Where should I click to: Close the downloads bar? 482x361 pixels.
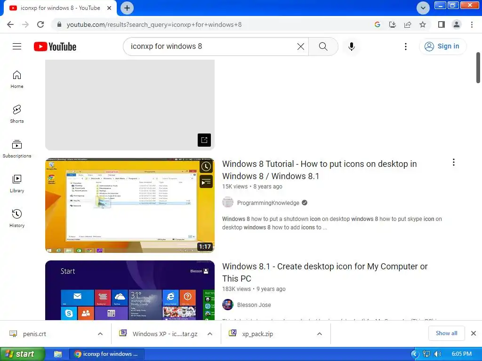(x=474, y=333)
